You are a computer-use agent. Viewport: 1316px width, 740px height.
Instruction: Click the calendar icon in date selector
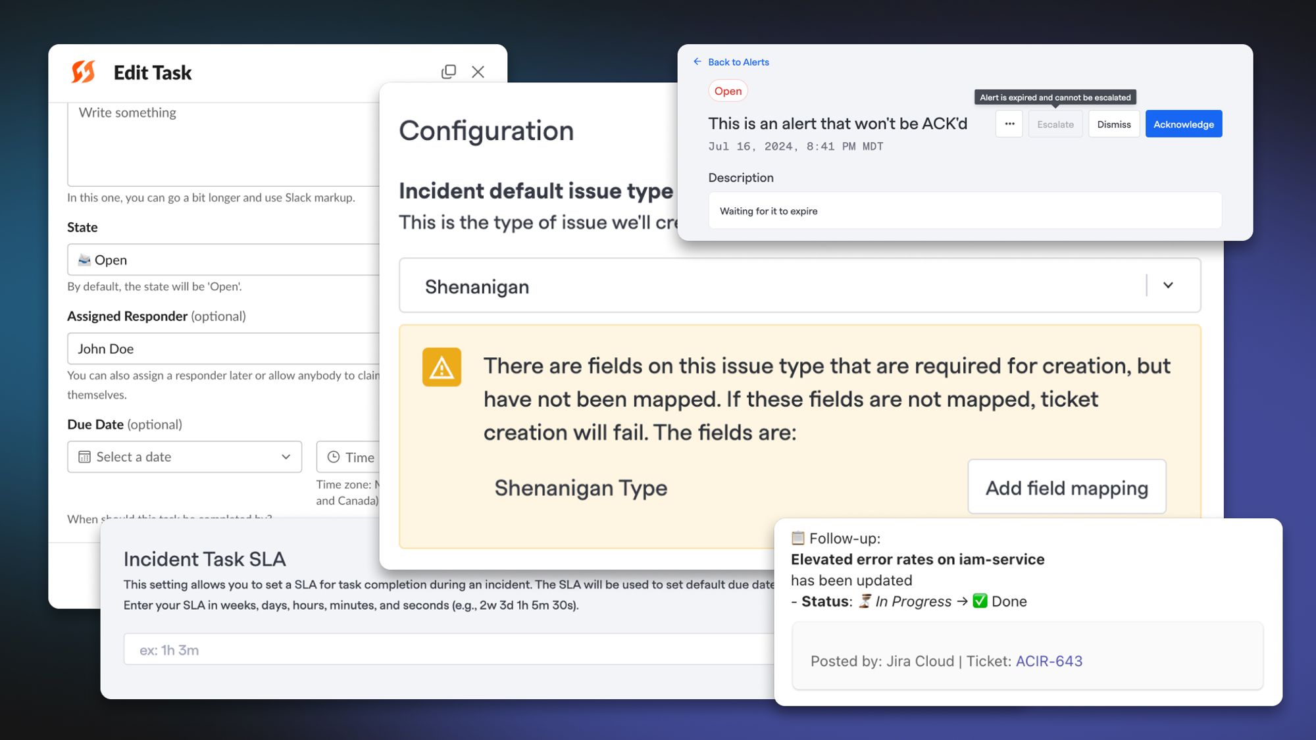pos(84,457)
